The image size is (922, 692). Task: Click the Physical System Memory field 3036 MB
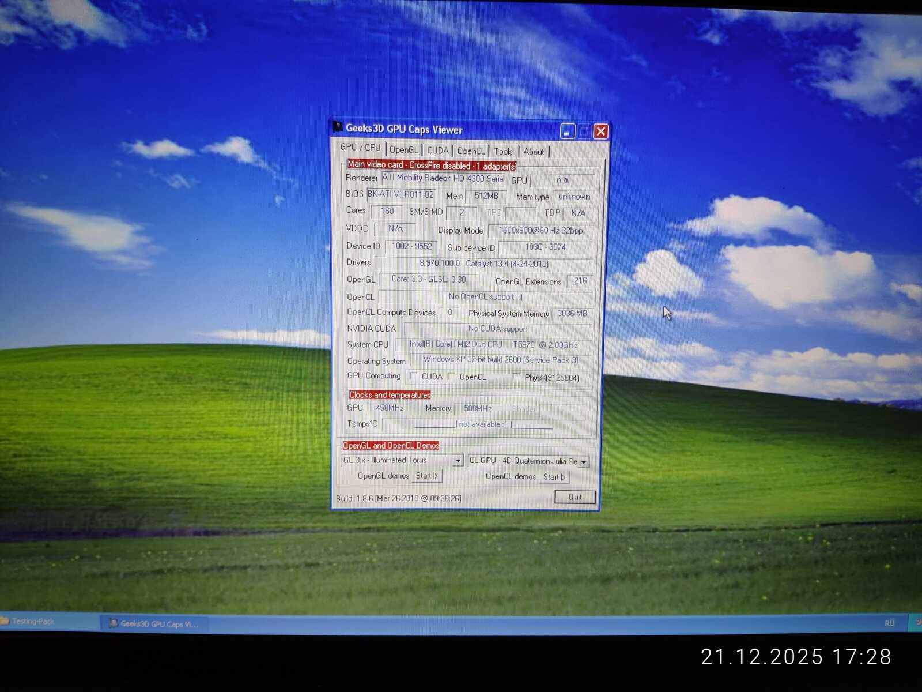(572, 314)
